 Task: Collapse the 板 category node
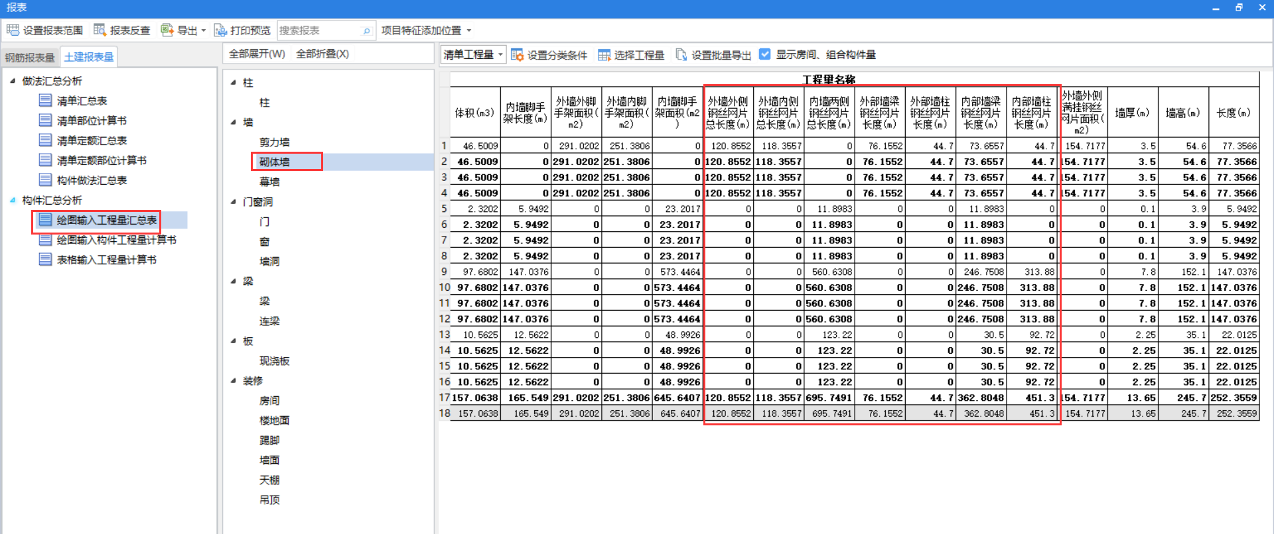click(233, 341)
